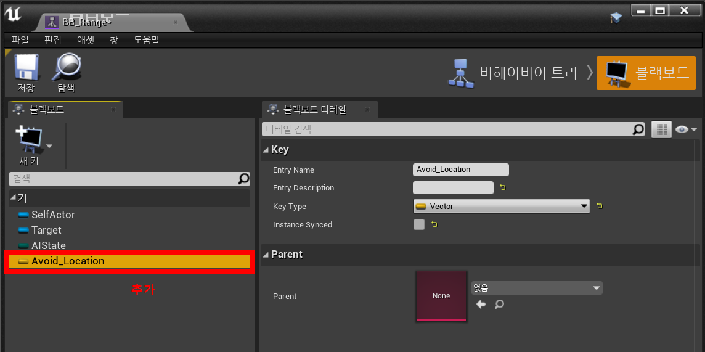Open the Window (창) menu
705x352 pixels.
(x=114, y=40)
